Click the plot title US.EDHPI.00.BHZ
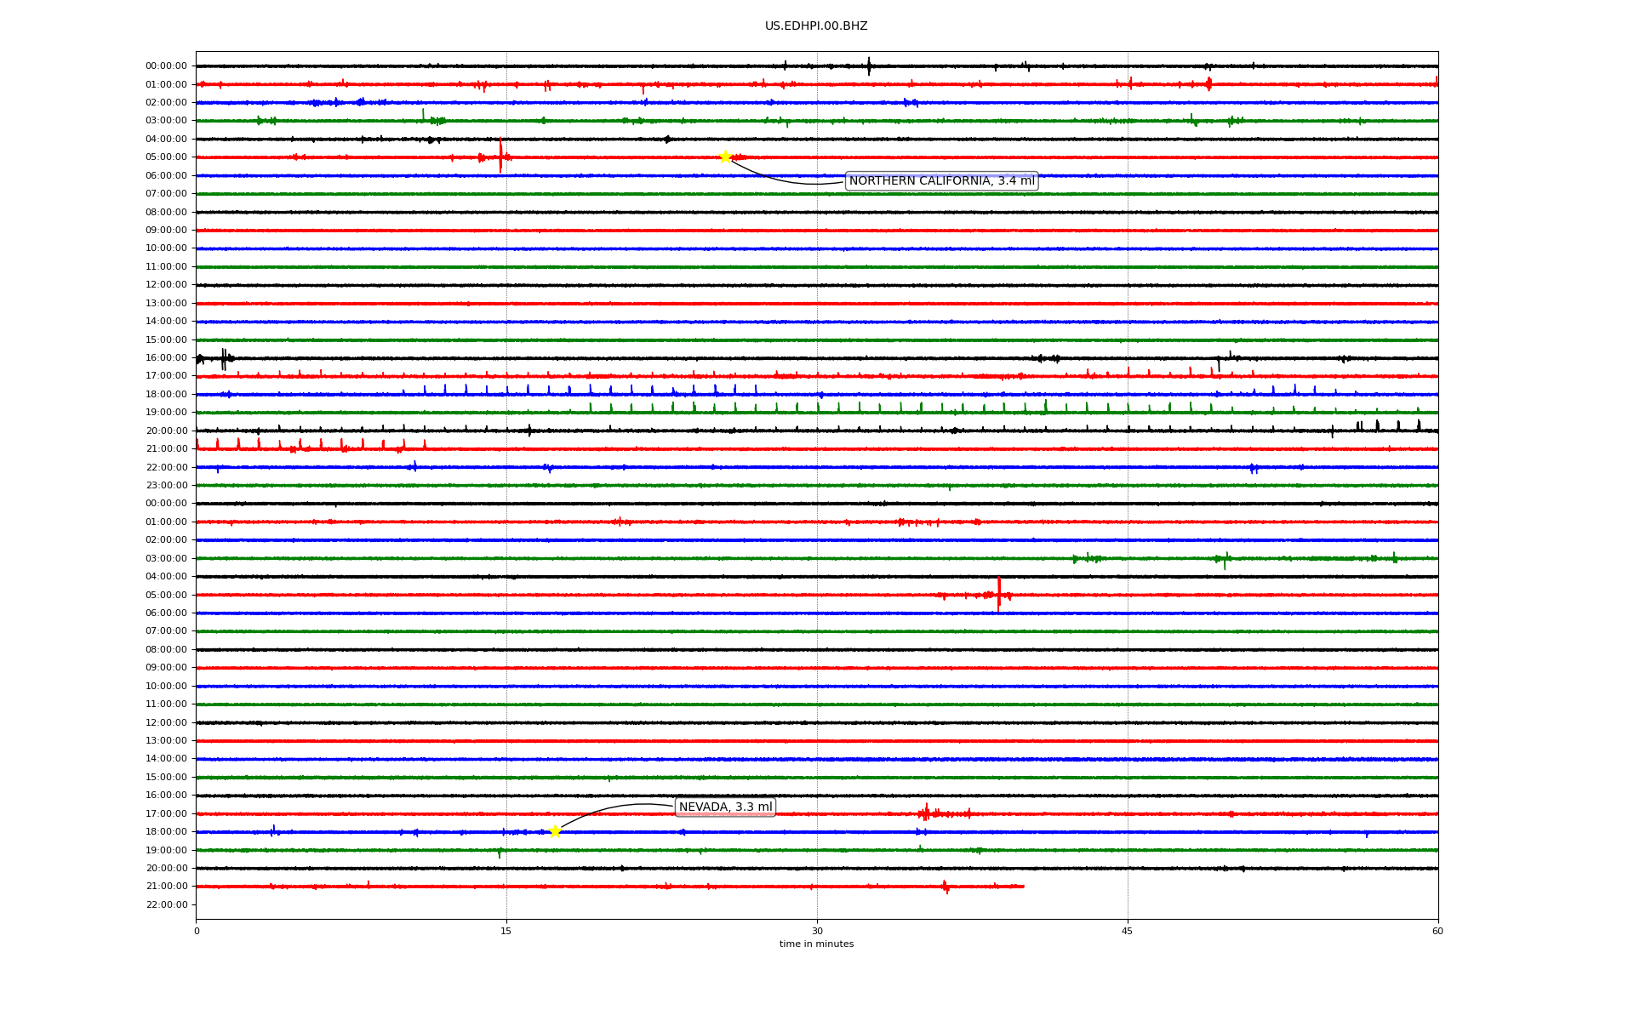This screenshot has height=1021, width=1634. [816, 26]
